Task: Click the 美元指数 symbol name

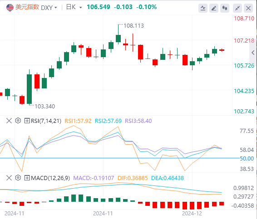Action: click(27, 7)
